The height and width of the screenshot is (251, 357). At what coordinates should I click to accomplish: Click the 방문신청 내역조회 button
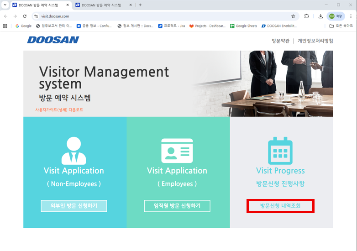[280, 206]
